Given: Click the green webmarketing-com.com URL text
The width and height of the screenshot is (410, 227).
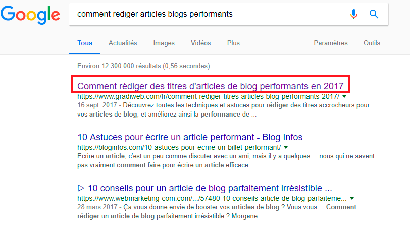Looking at the screenshot, I should click(x=212, y=198).
